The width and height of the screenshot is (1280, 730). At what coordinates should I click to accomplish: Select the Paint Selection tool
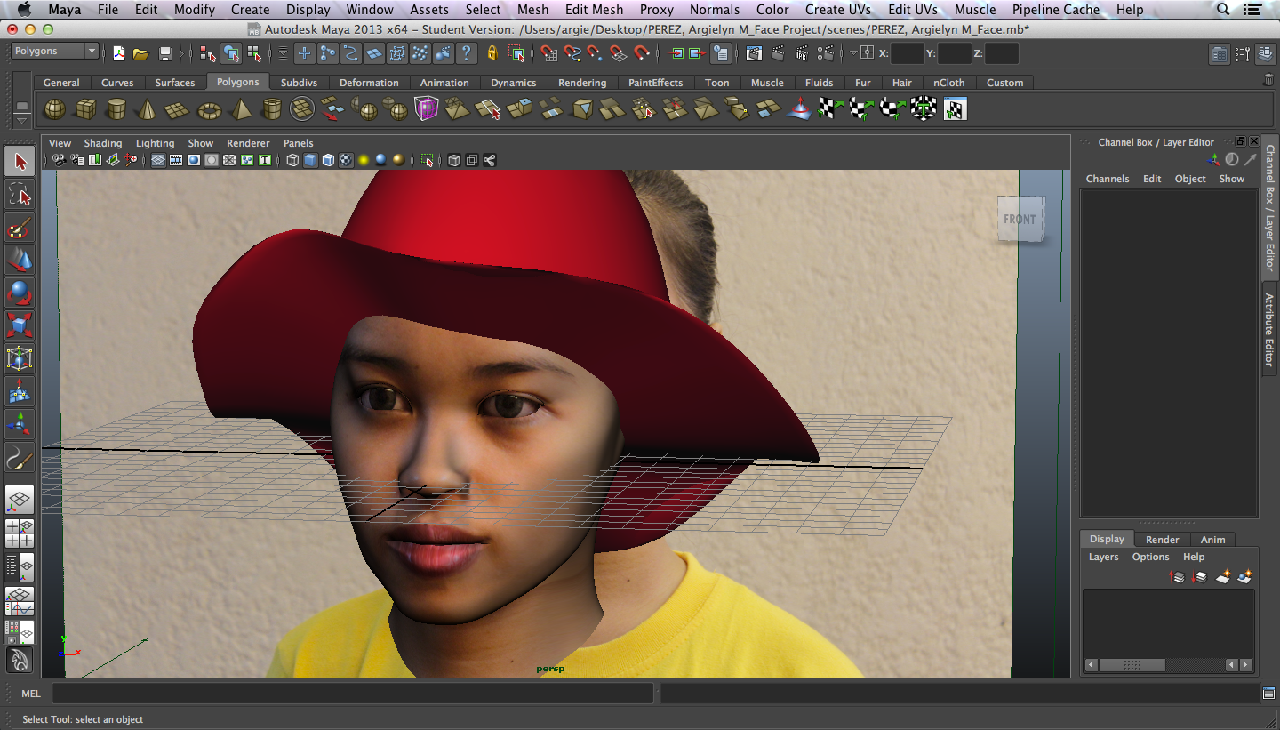click(20, 228)
